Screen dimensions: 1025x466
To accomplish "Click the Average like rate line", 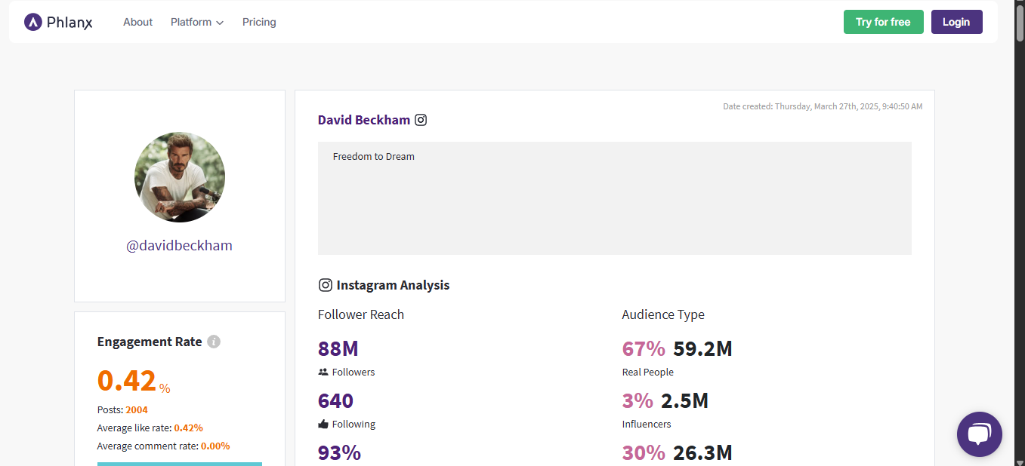I will [150, 428].
